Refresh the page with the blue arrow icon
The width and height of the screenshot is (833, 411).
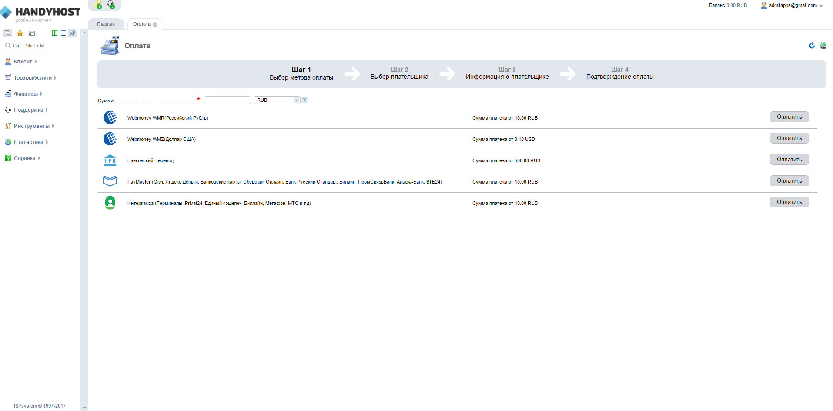[x=812, y=45]
